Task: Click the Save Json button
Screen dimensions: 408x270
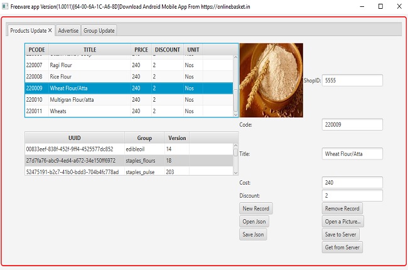Action: [x=253, y=234]
